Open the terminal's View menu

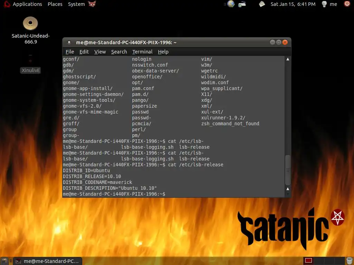(100, 52)
